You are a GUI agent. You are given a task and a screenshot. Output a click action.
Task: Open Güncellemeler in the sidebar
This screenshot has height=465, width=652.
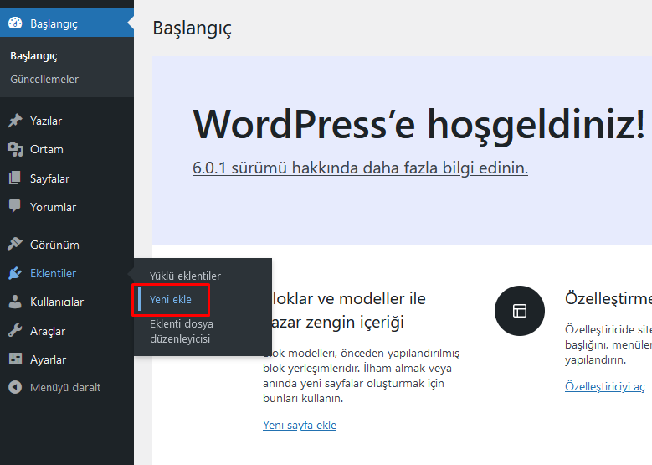tap(44, 79)
